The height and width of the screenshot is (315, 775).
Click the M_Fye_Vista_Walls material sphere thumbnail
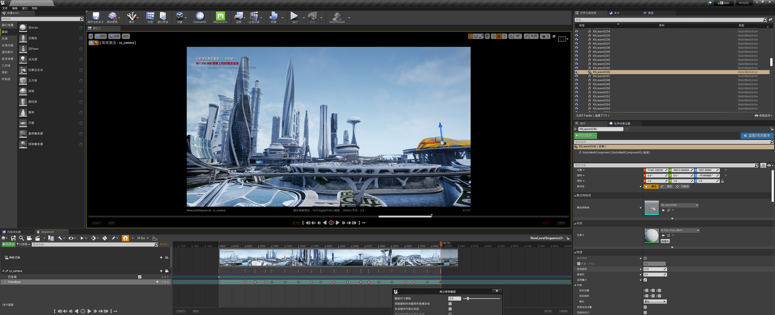tap(651, 235)
